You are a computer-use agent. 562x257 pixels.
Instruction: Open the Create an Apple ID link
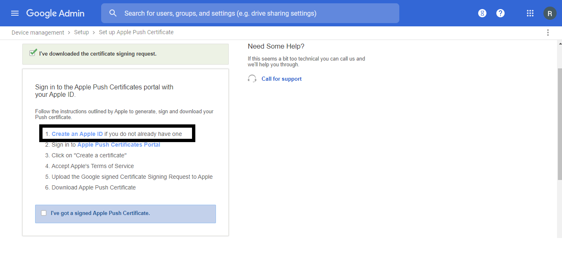point(77,134)
